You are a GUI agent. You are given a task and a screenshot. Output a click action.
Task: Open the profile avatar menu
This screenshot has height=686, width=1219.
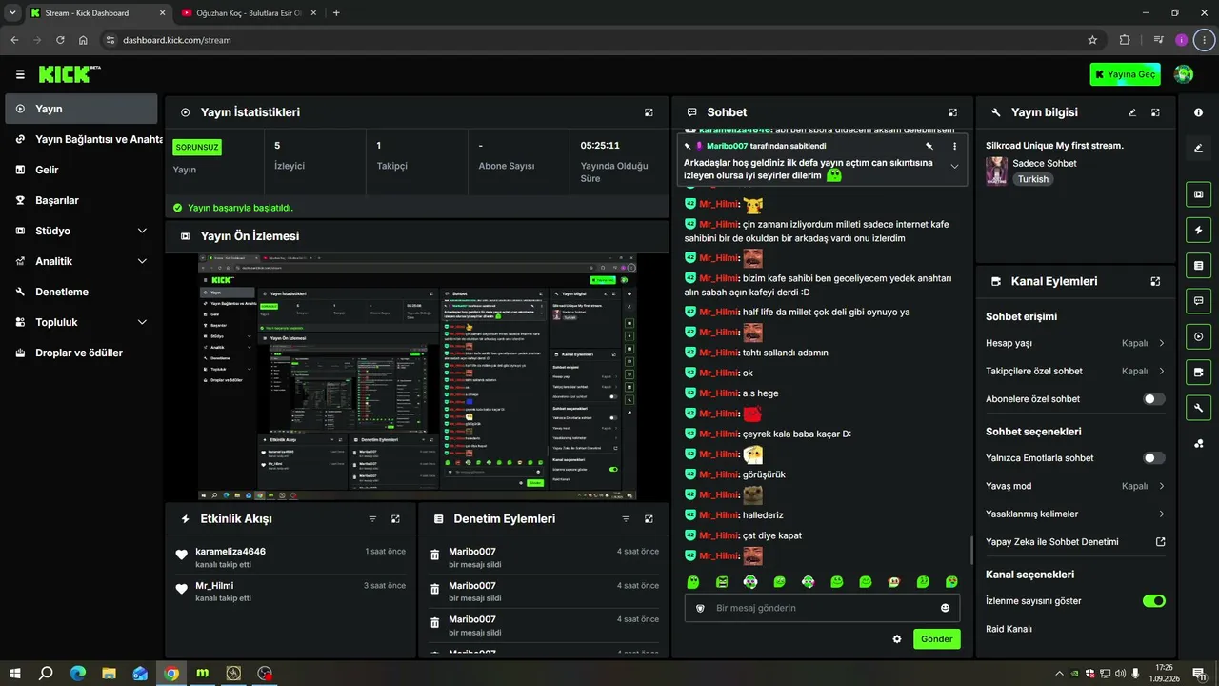1184,74
